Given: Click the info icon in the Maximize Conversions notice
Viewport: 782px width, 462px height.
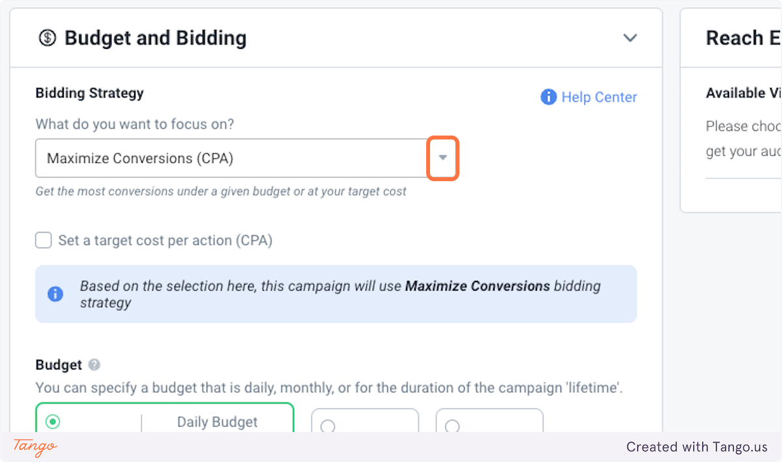Looking at the screenshot, I should click(x=55, y=294).
